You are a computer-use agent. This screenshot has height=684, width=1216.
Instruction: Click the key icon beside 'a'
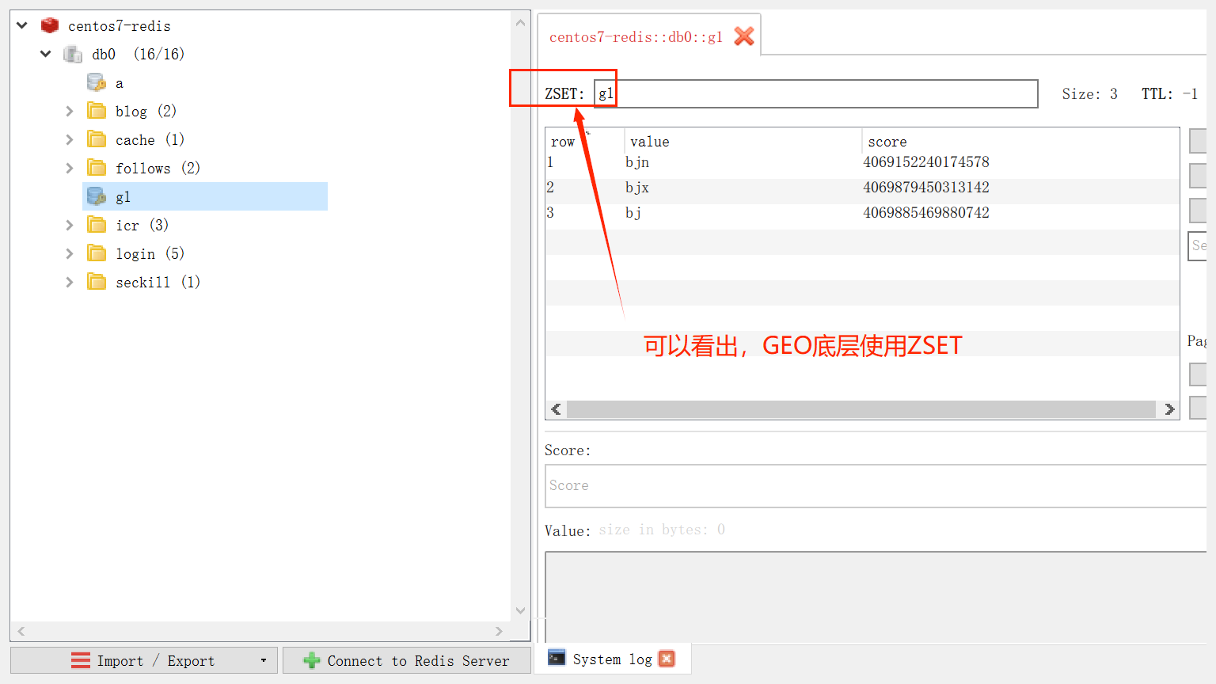coord(97,82)
